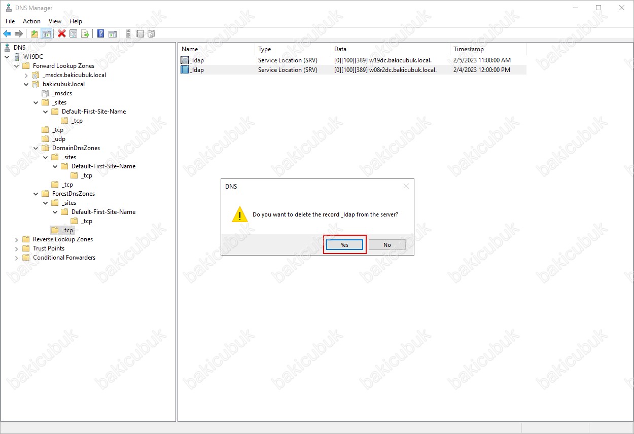Click the Up One Level folder icon

[34, 34]
